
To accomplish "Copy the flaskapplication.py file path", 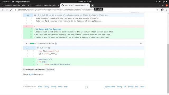I will coord(56,43).
